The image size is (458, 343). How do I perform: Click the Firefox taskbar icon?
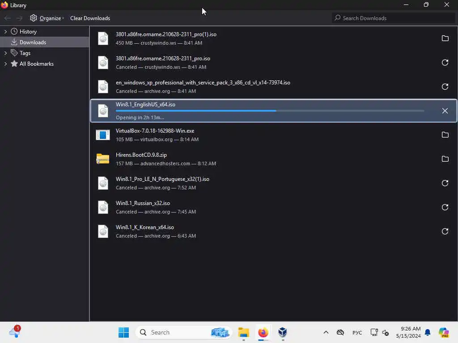pyautogui.click(x=263, y=332)
